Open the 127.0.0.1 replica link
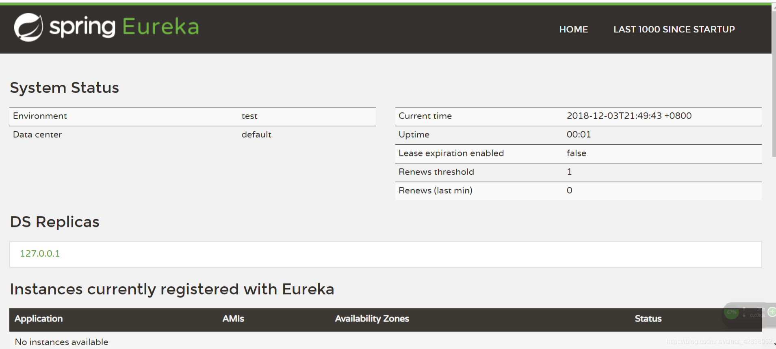The image size is (776, 349). [x=40, y=253]
